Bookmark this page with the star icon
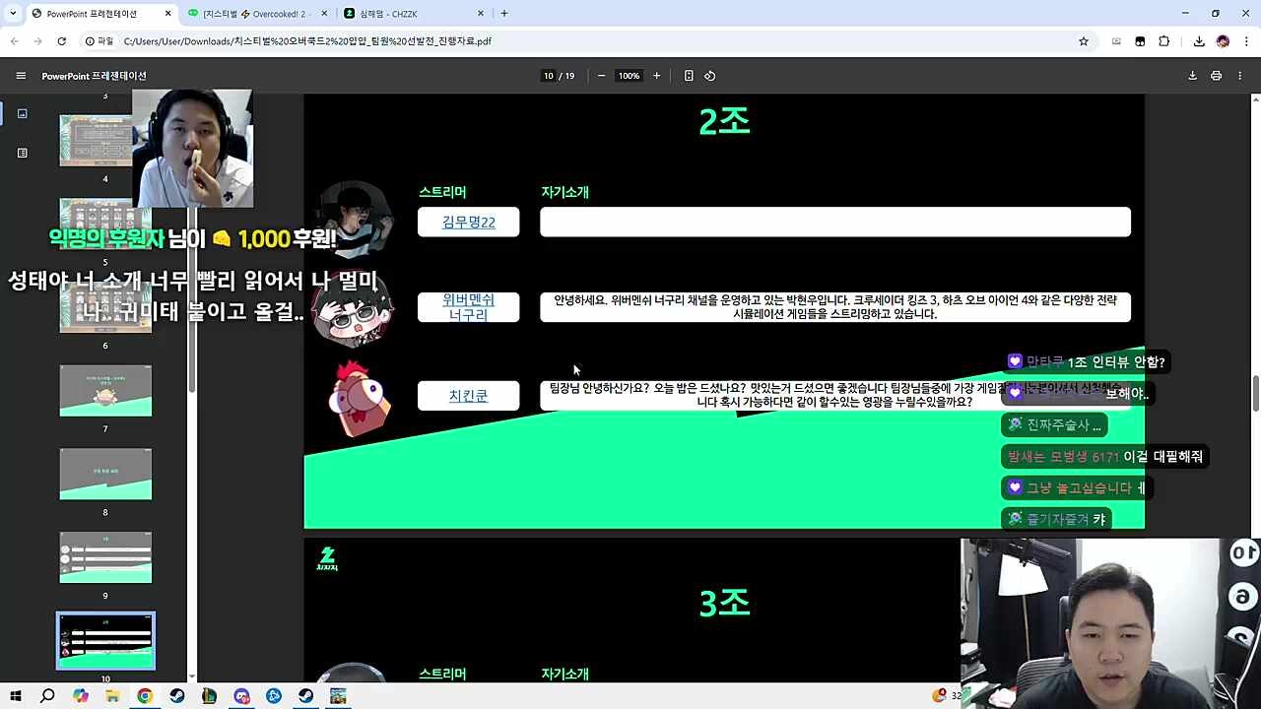The height and width of the screenshot is (709, 1261). 1084,41
